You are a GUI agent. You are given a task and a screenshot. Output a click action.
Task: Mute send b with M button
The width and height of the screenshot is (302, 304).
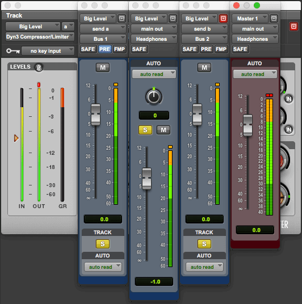click(x=204, y=67)
